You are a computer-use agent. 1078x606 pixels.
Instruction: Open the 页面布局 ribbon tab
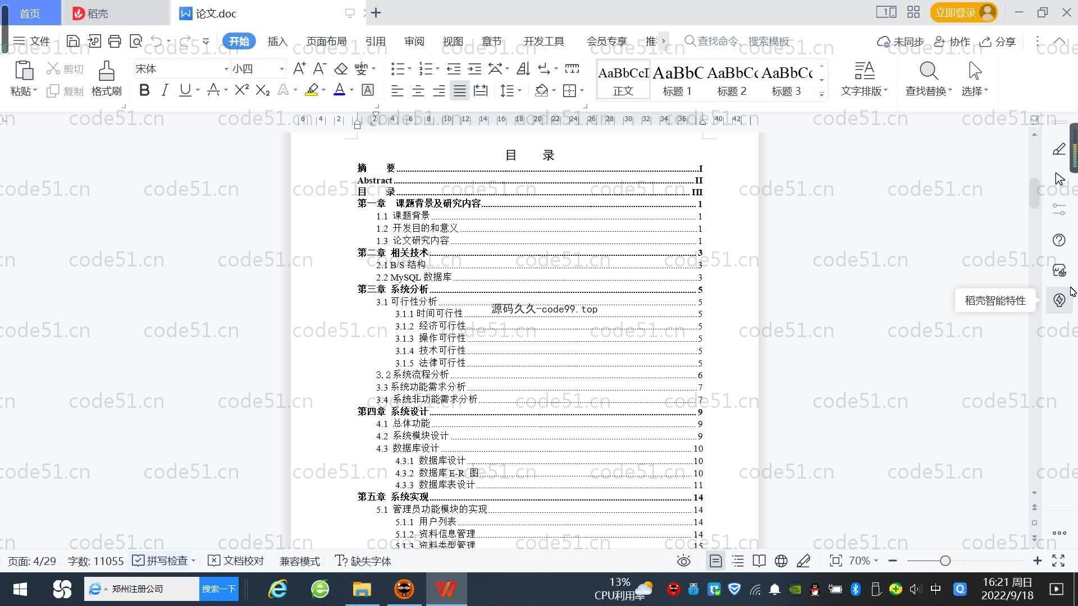tap(327, 41)
